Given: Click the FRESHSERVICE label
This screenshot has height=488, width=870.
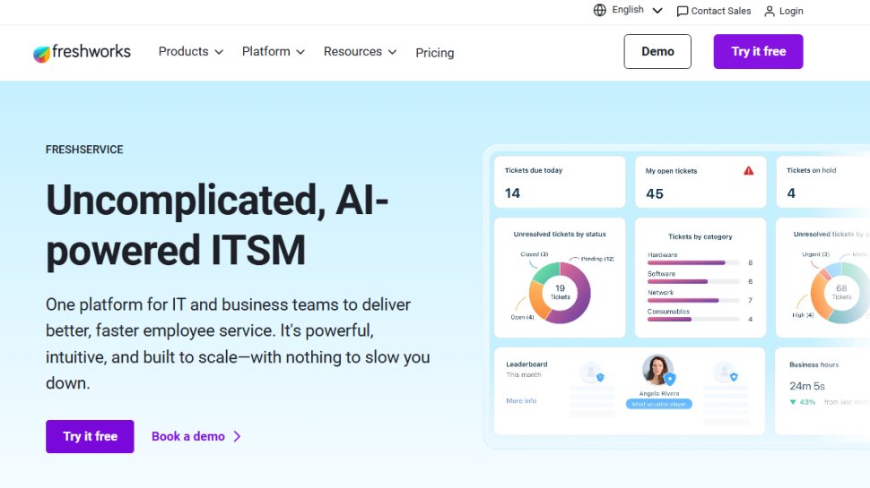Looking at the screenshot, I should [84, 150].
